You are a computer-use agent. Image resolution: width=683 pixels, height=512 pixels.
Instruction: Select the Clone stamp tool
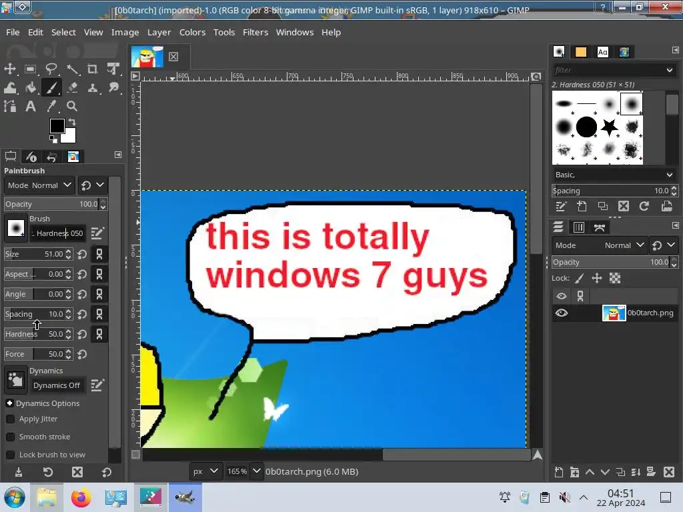pyautogui.click(x=92, y=87)
